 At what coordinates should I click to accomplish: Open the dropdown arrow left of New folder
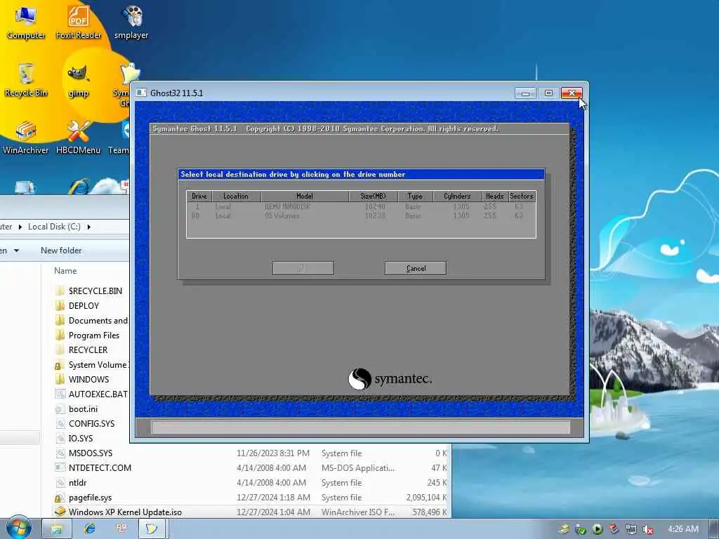17,251
